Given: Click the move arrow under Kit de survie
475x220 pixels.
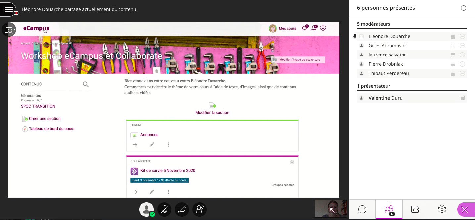Looking at the screenshot, I should [135, 192].
